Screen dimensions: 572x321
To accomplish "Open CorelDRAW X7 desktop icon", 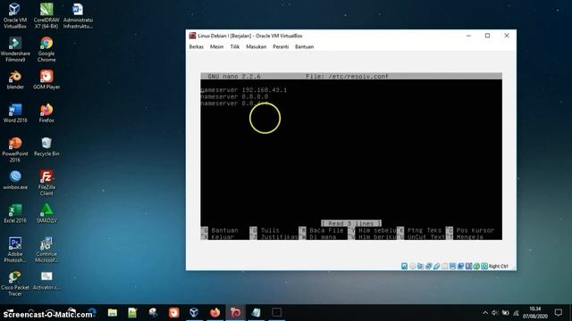I will pos(46,16).
